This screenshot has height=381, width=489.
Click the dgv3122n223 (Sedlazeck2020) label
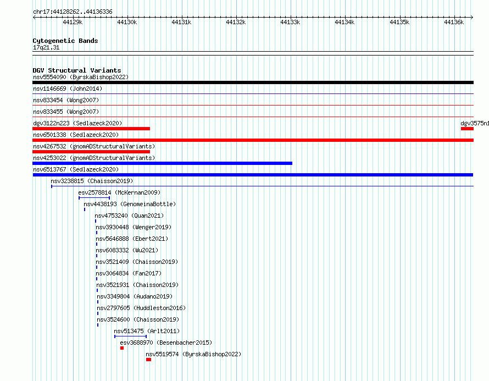(x=77, y=123)
